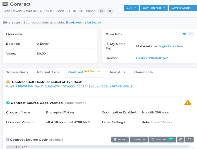Copy the contract source code
Image resolution: width=197 pixels, height=149 pixels.
pos(181,139)
